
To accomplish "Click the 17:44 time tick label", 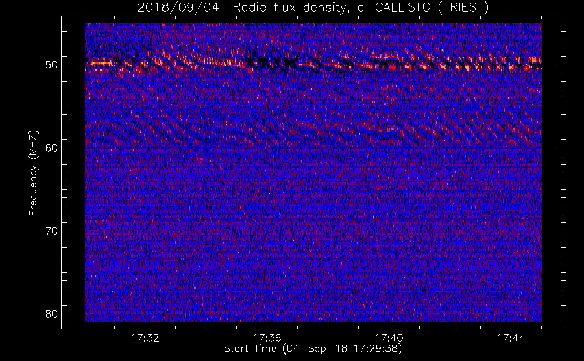I will click(511, 338).
